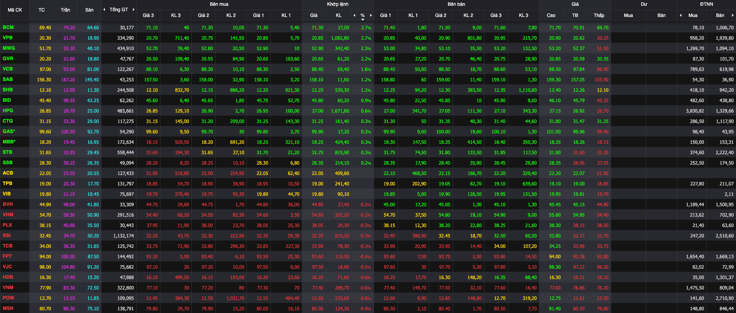Open the MSN stock symbol
Image resolution: width=736 pixels, height=313 pixels.
[x=8, y=308]
